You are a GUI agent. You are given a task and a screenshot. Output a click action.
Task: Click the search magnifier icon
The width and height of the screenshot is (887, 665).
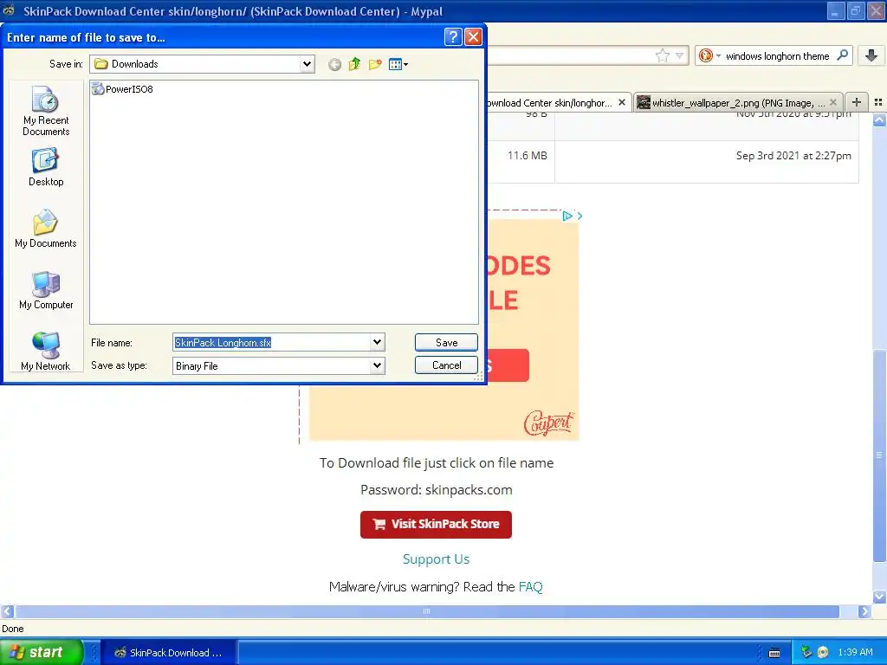(842, 55)
